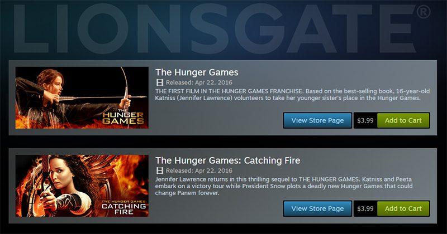Click the film icon beside The Hunger Games release date

[160, 82]
